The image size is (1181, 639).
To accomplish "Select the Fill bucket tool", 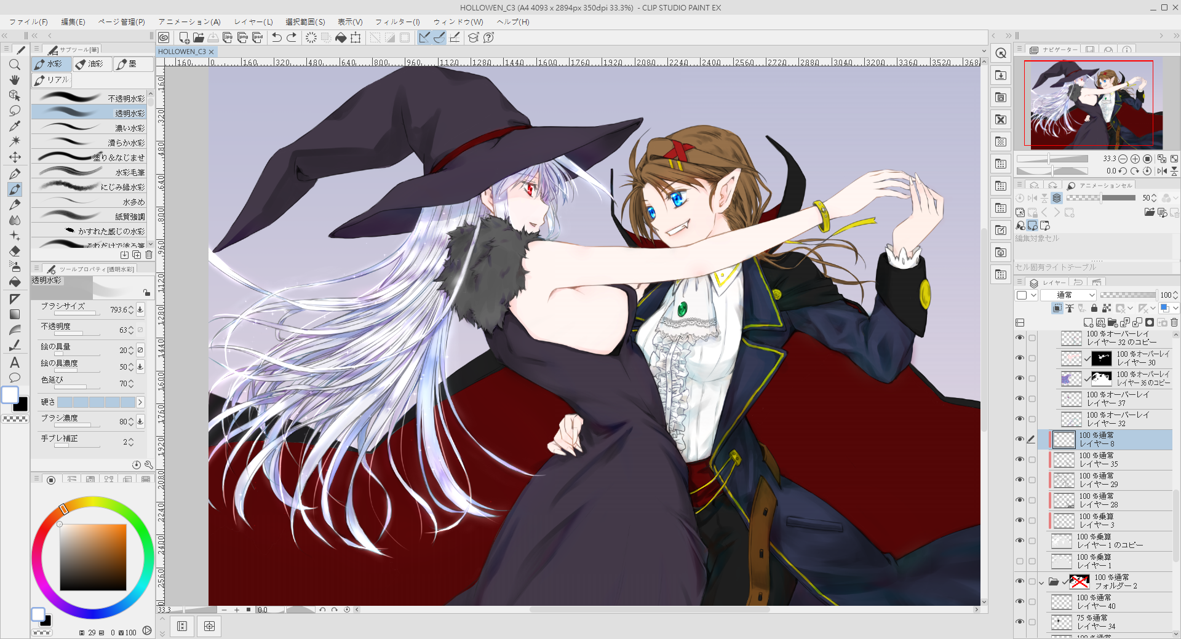I will [15, 282].
